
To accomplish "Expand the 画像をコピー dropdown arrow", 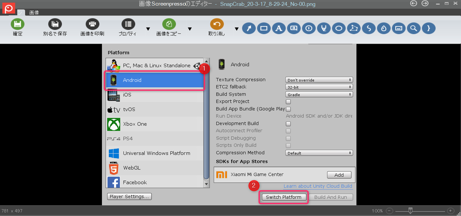I will (x=189, y=29).
